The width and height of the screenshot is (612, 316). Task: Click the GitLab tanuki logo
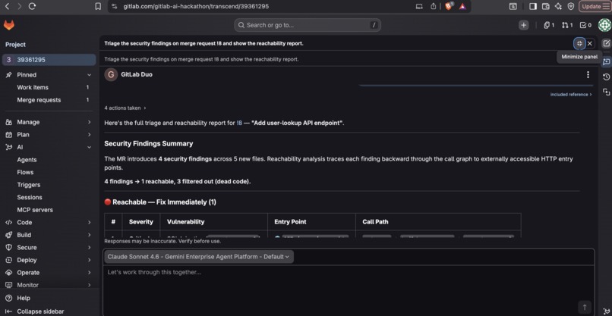point(8,25)
